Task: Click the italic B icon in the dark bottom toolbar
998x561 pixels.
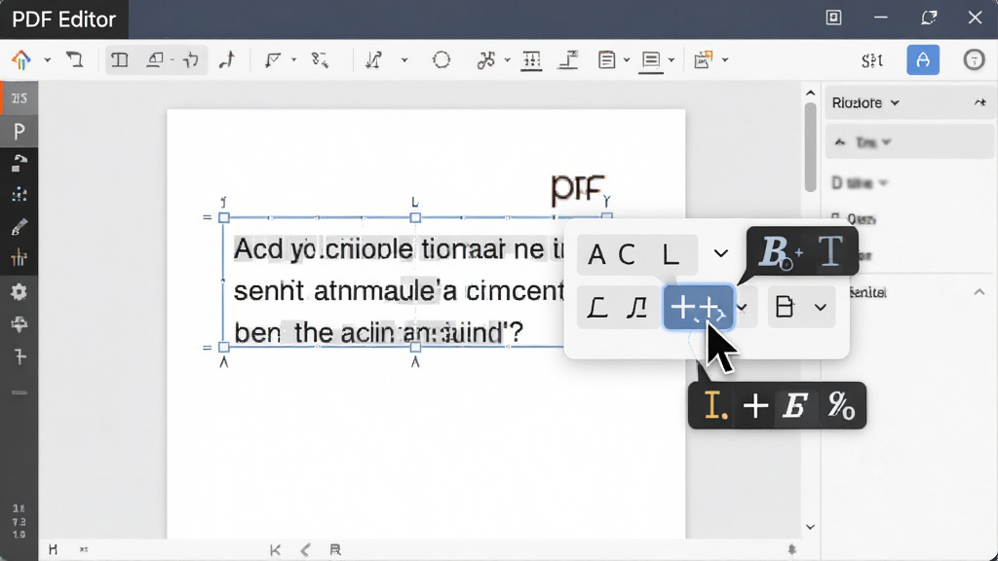Action: point(795,405)
